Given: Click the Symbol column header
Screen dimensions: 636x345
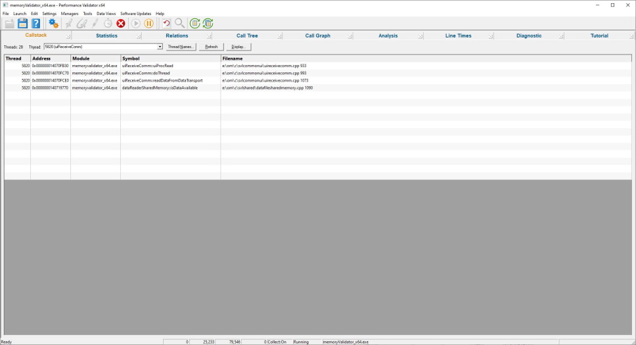Looking at the screenshot, I should 171,58.
